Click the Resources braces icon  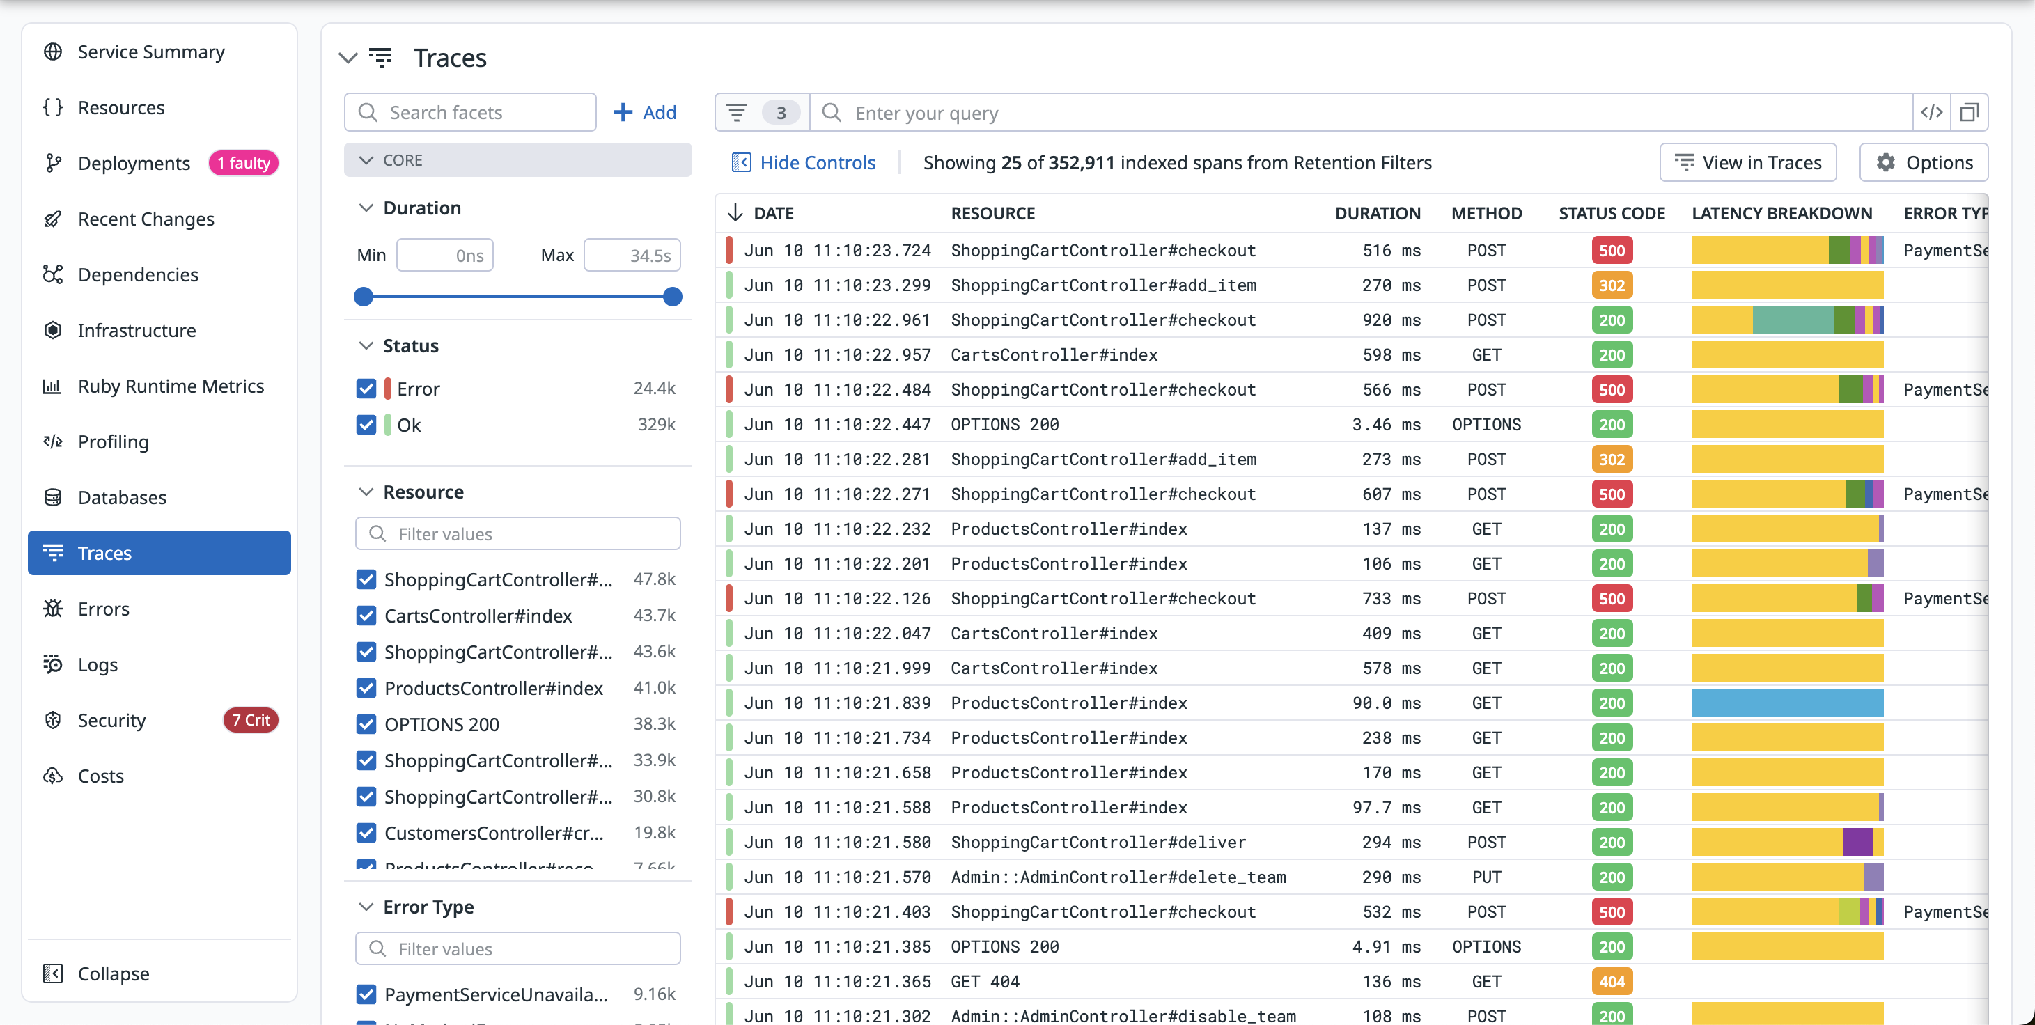point(53,107)
